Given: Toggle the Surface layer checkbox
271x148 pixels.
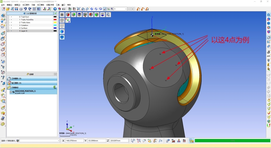Looking at the screenshot, I should pyautogui.click(x=8, y=28).
